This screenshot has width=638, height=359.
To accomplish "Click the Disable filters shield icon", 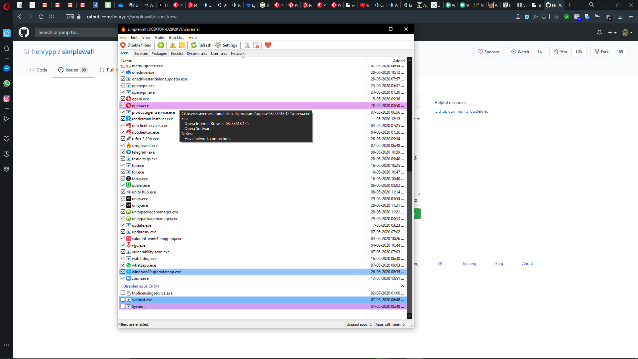I will click(x=123, y=45).
